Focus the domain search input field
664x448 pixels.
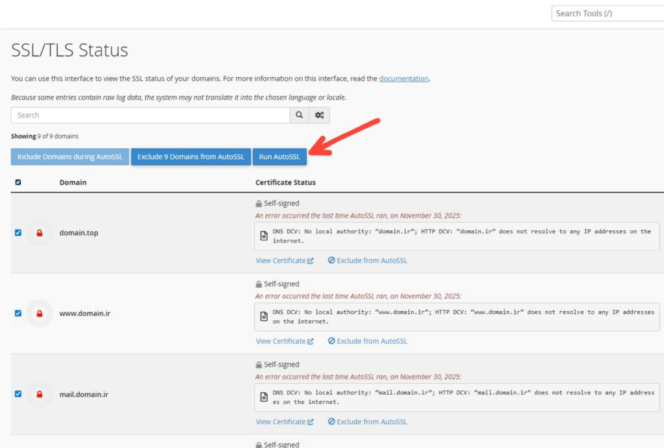pos(150,115)
